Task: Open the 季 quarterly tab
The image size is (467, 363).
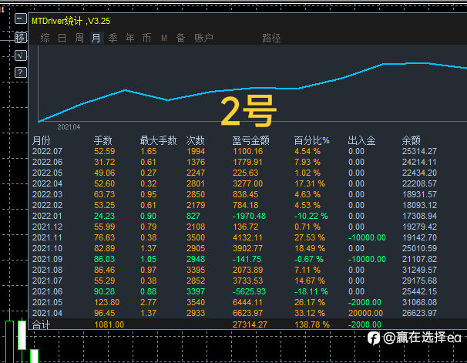Action: (113, 38)
